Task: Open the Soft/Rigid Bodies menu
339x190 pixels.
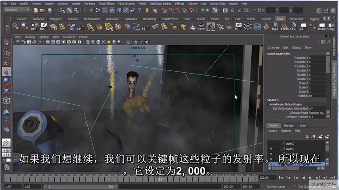Action: [x=160, y=4]
